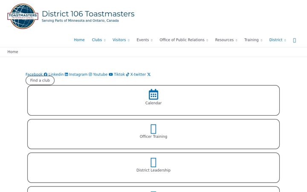Click the tagline Serving Parts of Minnesota
307x192 pixels.
click(x=80, y=20)
